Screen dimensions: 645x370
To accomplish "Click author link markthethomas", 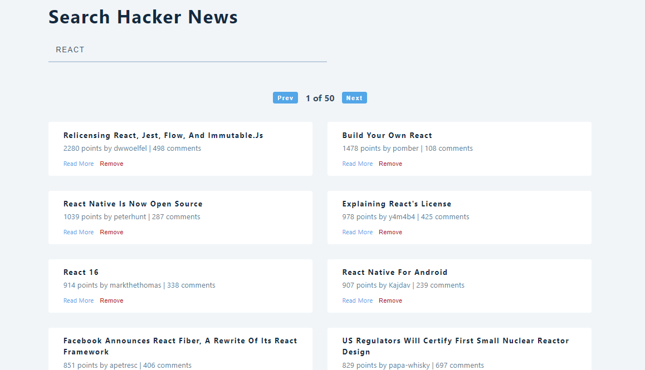I will (136, 285).
